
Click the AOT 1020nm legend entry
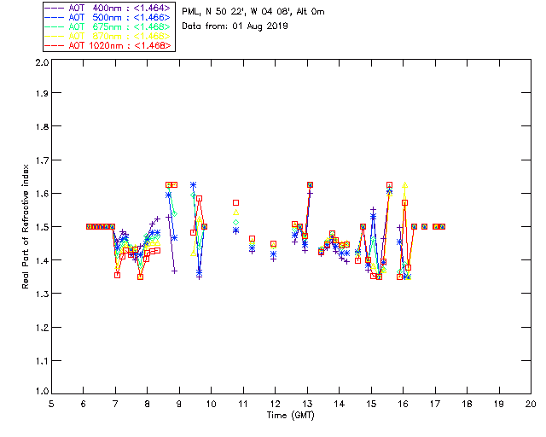107,45
